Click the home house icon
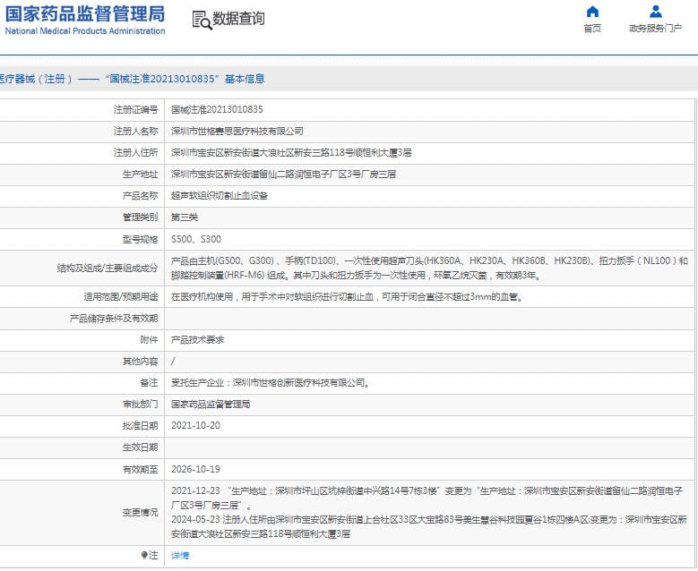 [592, 11]
